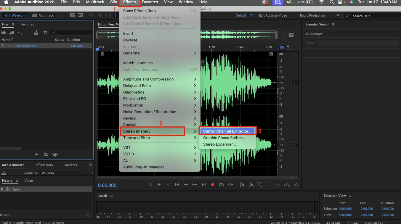Switch to Multitrack view
The width and height of the screenshot is (401, 224).
(42, 15)
